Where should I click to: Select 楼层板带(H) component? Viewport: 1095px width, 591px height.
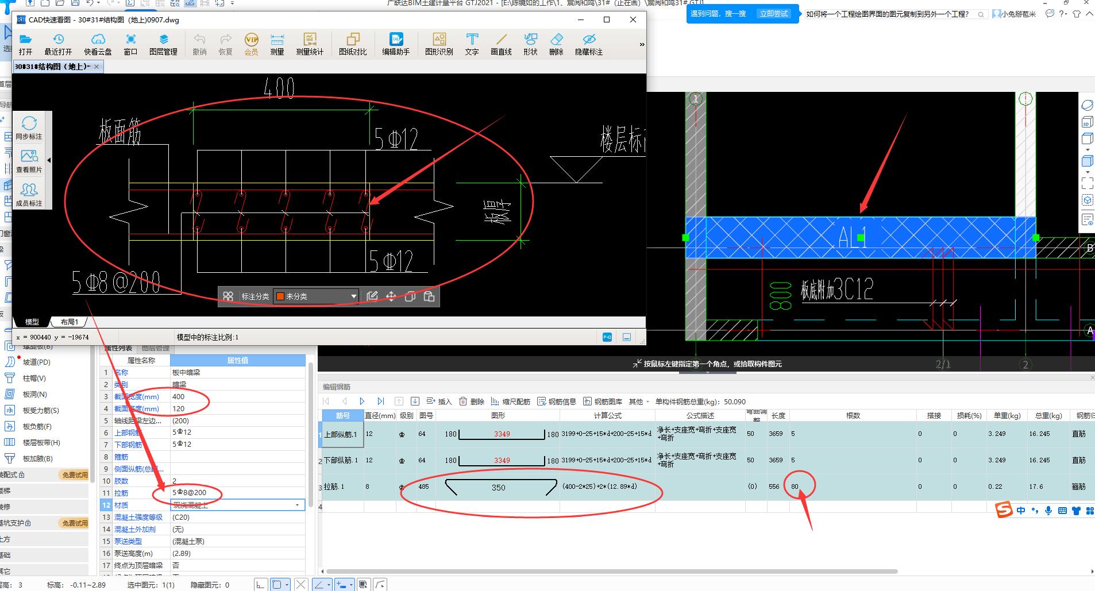point(41,442)
